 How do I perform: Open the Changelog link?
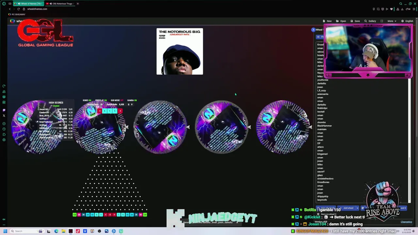click(406, 222)
